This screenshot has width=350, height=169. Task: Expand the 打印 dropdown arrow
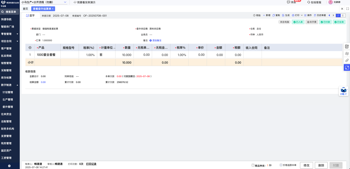(302, 16)
